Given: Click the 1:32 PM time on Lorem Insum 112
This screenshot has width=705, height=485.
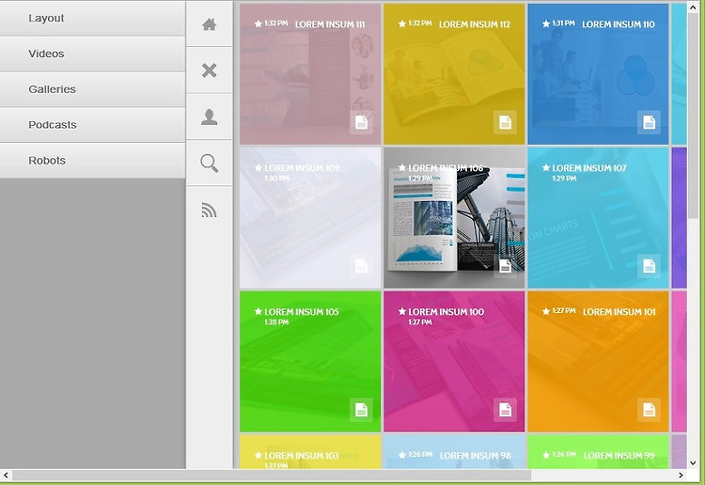Looking at the screenshot, I should (x=420, y=23).
